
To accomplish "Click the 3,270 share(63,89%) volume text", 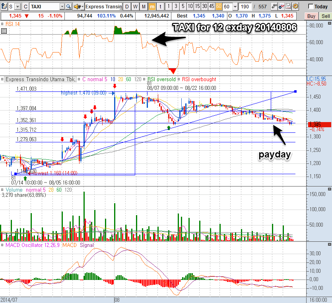I will 24,195.
